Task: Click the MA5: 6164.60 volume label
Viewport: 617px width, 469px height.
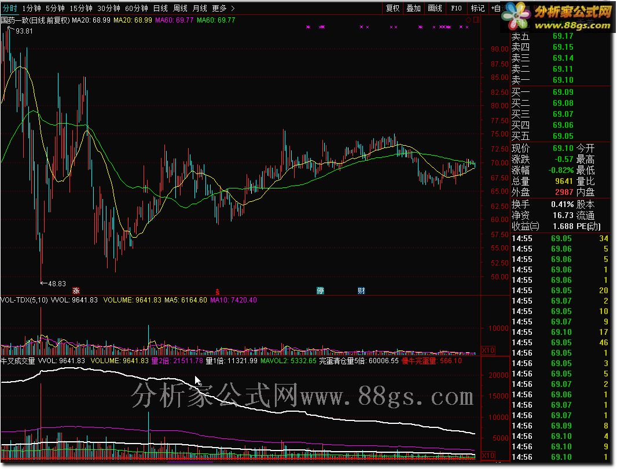Action: pyautogui.click(x=185, y=300)
